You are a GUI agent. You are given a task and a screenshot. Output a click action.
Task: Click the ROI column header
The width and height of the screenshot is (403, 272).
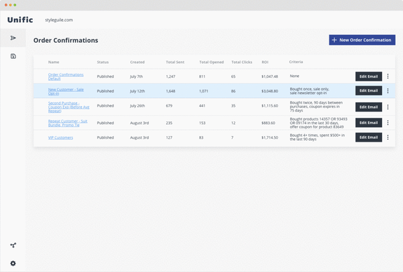265,62
